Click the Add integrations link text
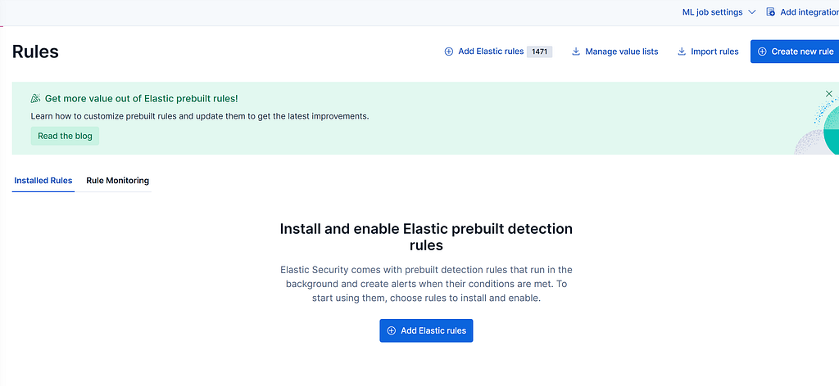This screenshot has height=386, width=839. [809, 12]
